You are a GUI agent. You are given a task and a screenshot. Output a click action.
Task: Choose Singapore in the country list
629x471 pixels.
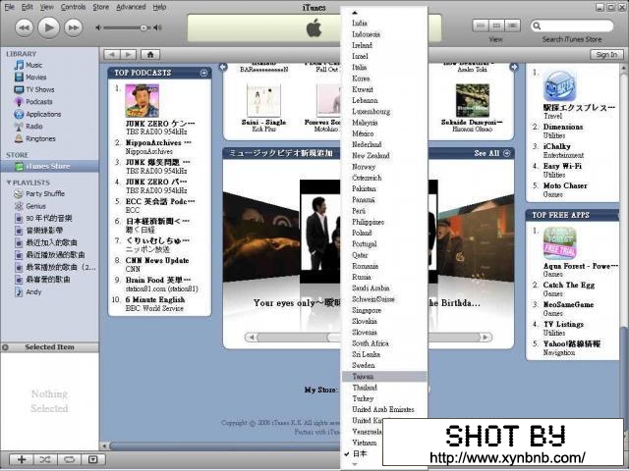point(384,310)
